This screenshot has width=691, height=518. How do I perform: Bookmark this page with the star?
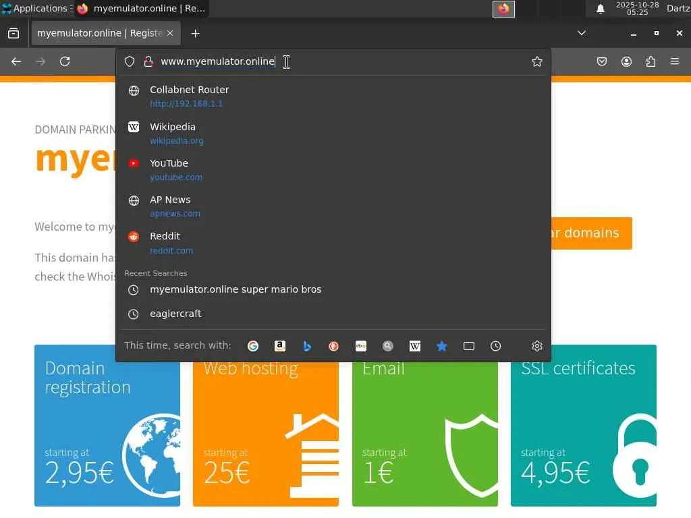pos(536,61)
